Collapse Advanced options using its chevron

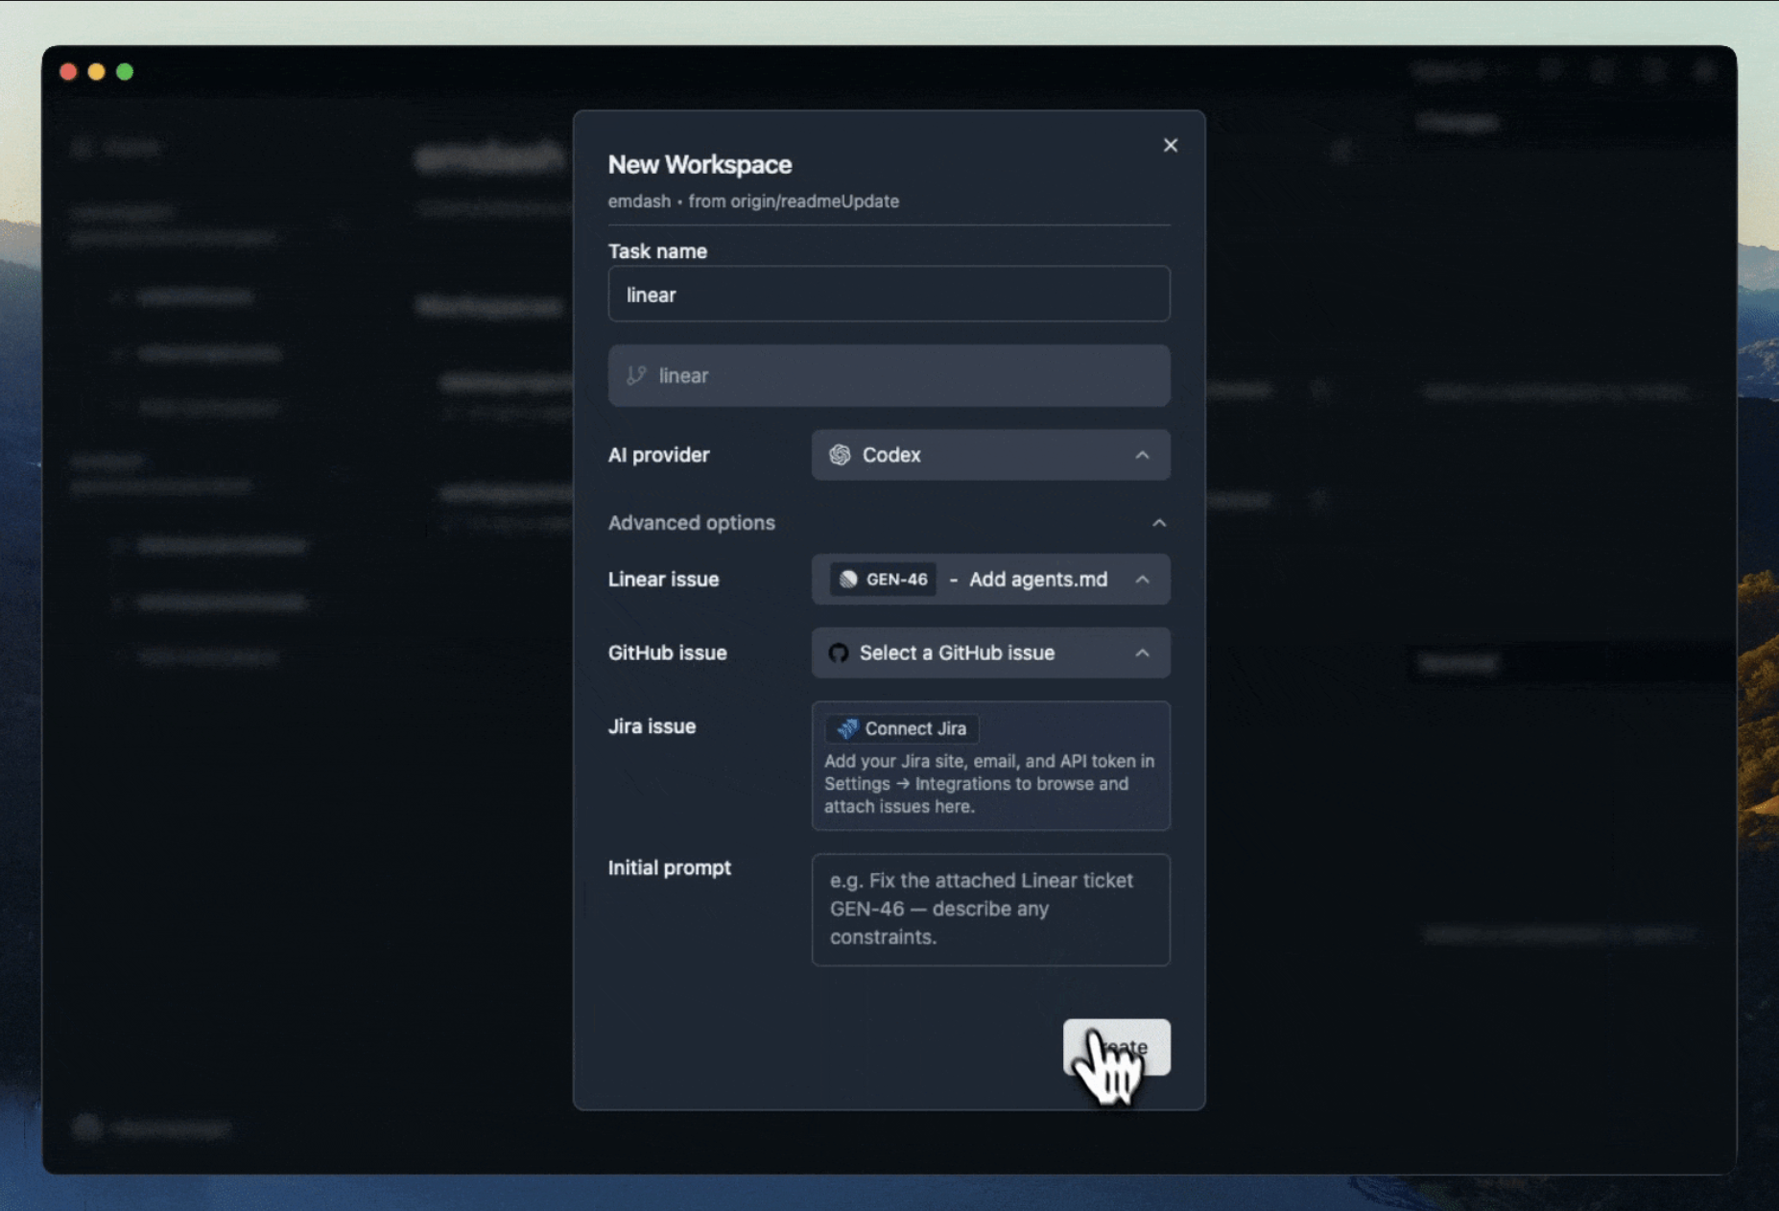coord(1158,523)
